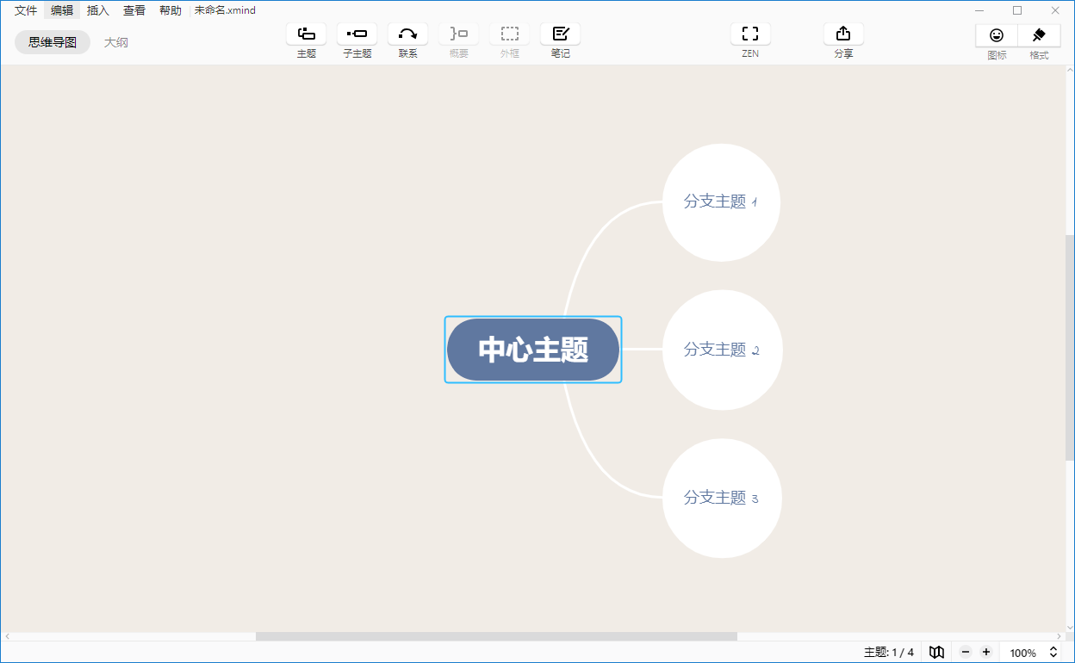Switch to 大纲 outline tab

116,42
